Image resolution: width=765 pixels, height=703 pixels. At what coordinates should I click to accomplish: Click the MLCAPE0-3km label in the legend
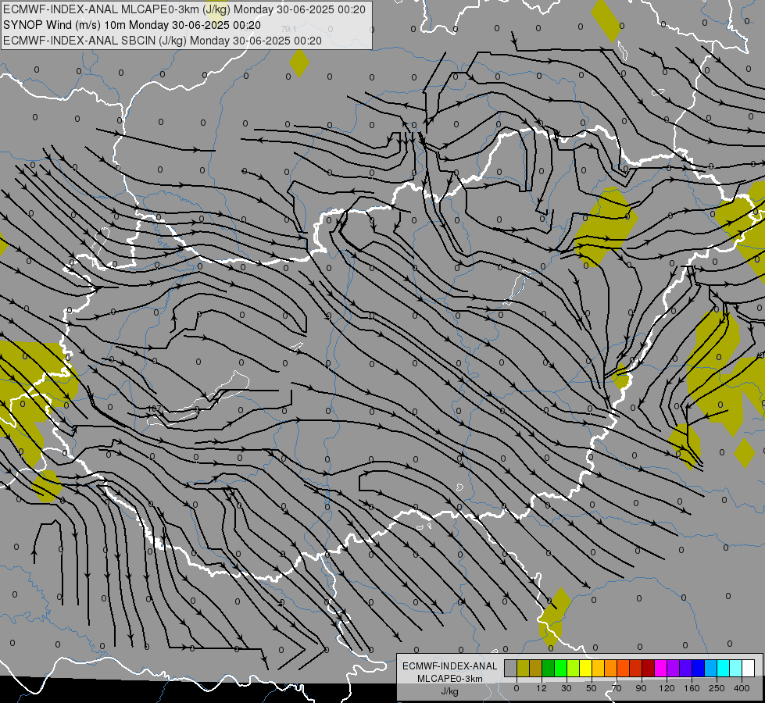450,679
